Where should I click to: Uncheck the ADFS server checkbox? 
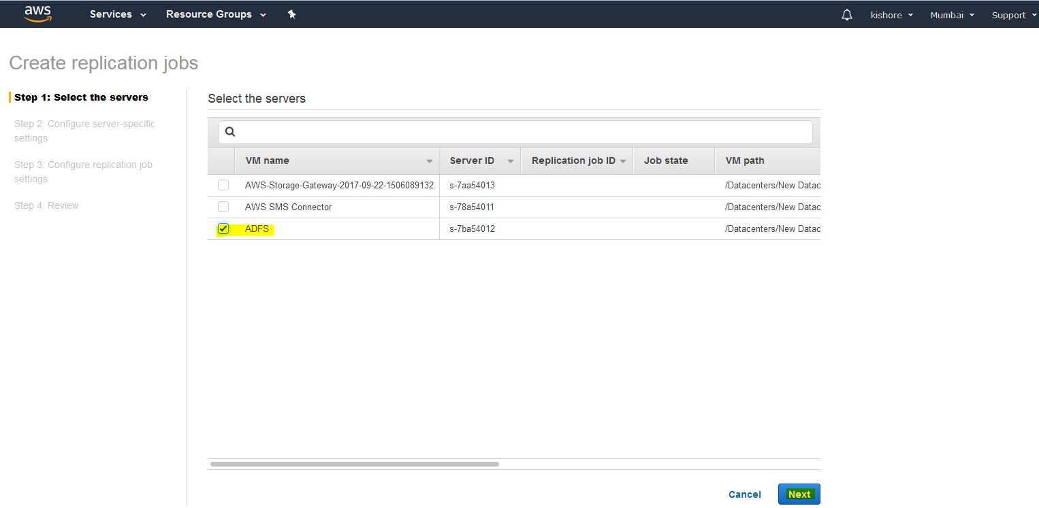[x=223, y=228]
